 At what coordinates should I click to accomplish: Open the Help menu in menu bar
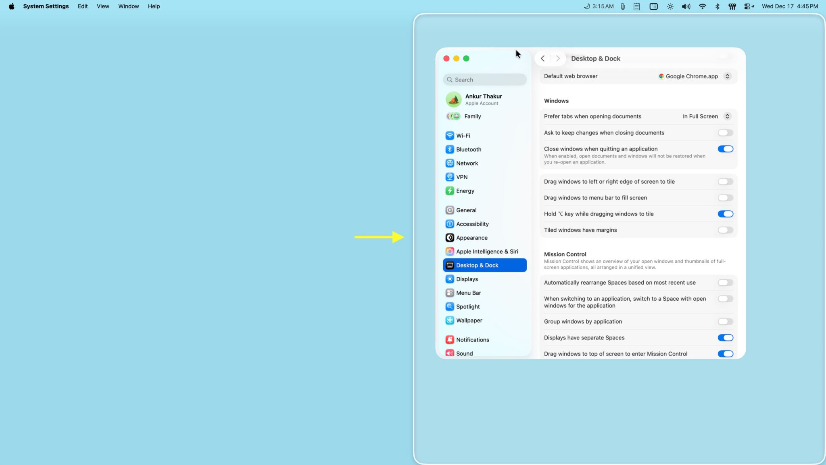154,6
